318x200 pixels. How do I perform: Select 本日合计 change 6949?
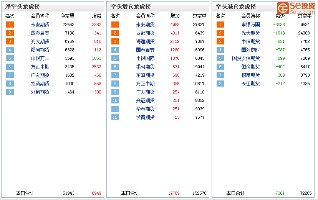point(96,193)
